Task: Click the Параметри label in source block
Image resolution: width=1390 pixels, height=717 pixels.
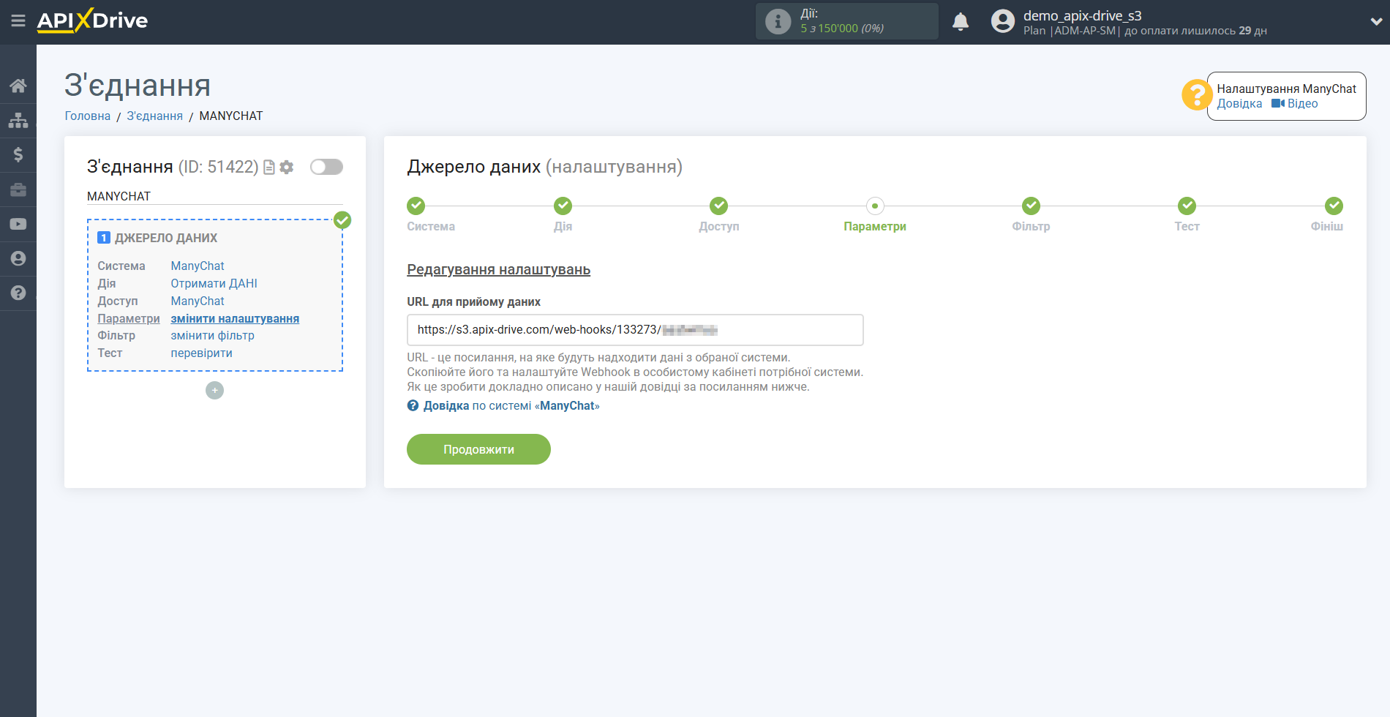Action: point(129,319)
